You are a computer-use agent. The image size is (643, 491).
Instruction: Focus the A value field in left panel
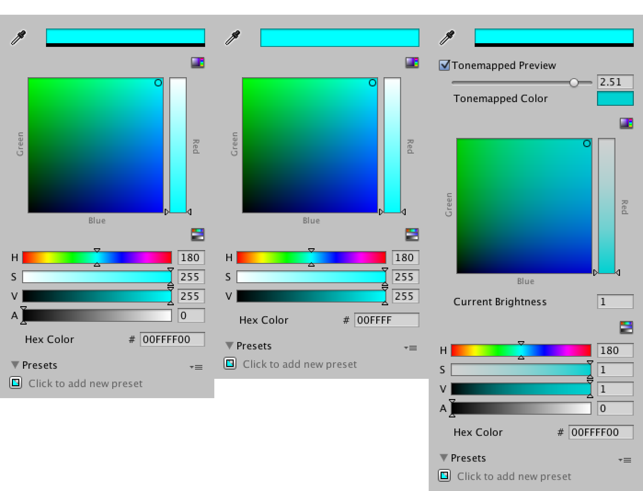[x=191, y=315]
